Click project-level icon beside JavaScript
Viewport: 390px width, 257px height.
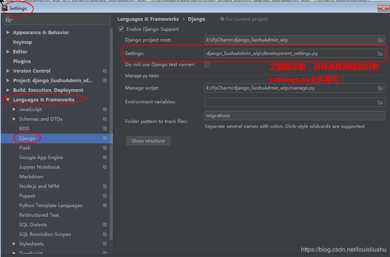click(x=105, y=109)
